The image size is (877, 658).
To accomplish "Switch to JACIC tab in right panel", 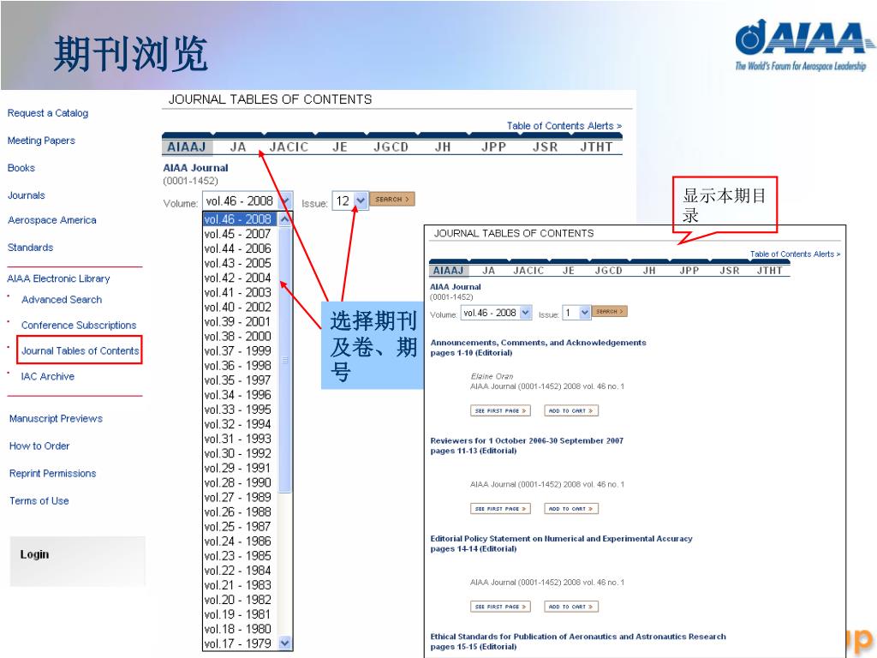I will pyautogui.click(x=528, y=271).
